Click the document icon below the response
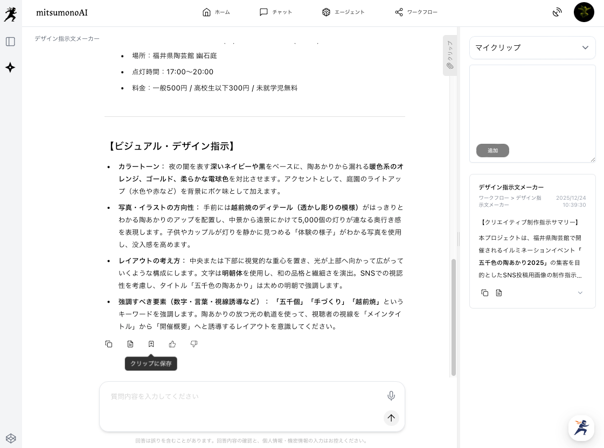This screenshot has height=448, width=604. (x=130, y=344)
